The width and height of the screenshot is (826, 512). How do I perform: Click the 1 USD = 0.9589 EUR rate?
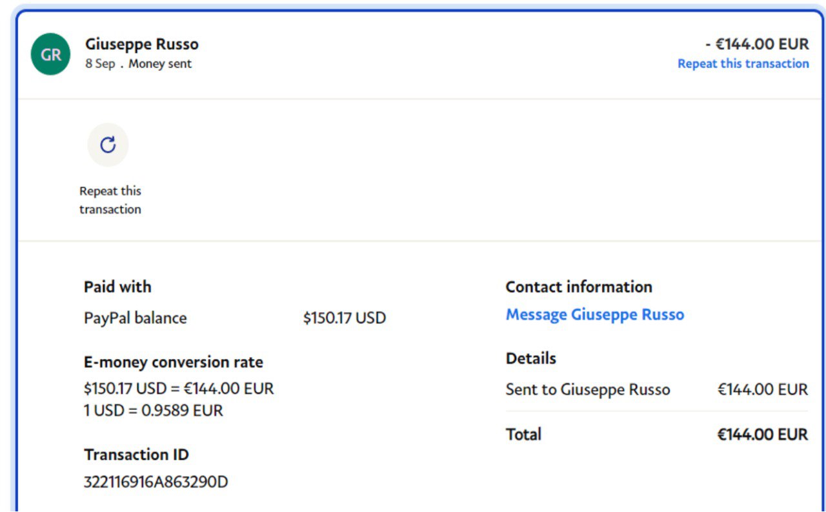[153, 410]
